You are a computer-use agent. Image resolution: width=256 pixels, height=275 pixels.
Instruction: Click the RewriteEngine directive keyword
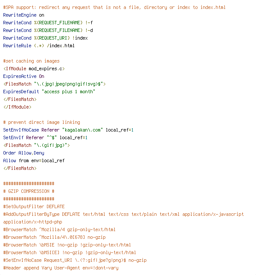(x=20, y=15)
